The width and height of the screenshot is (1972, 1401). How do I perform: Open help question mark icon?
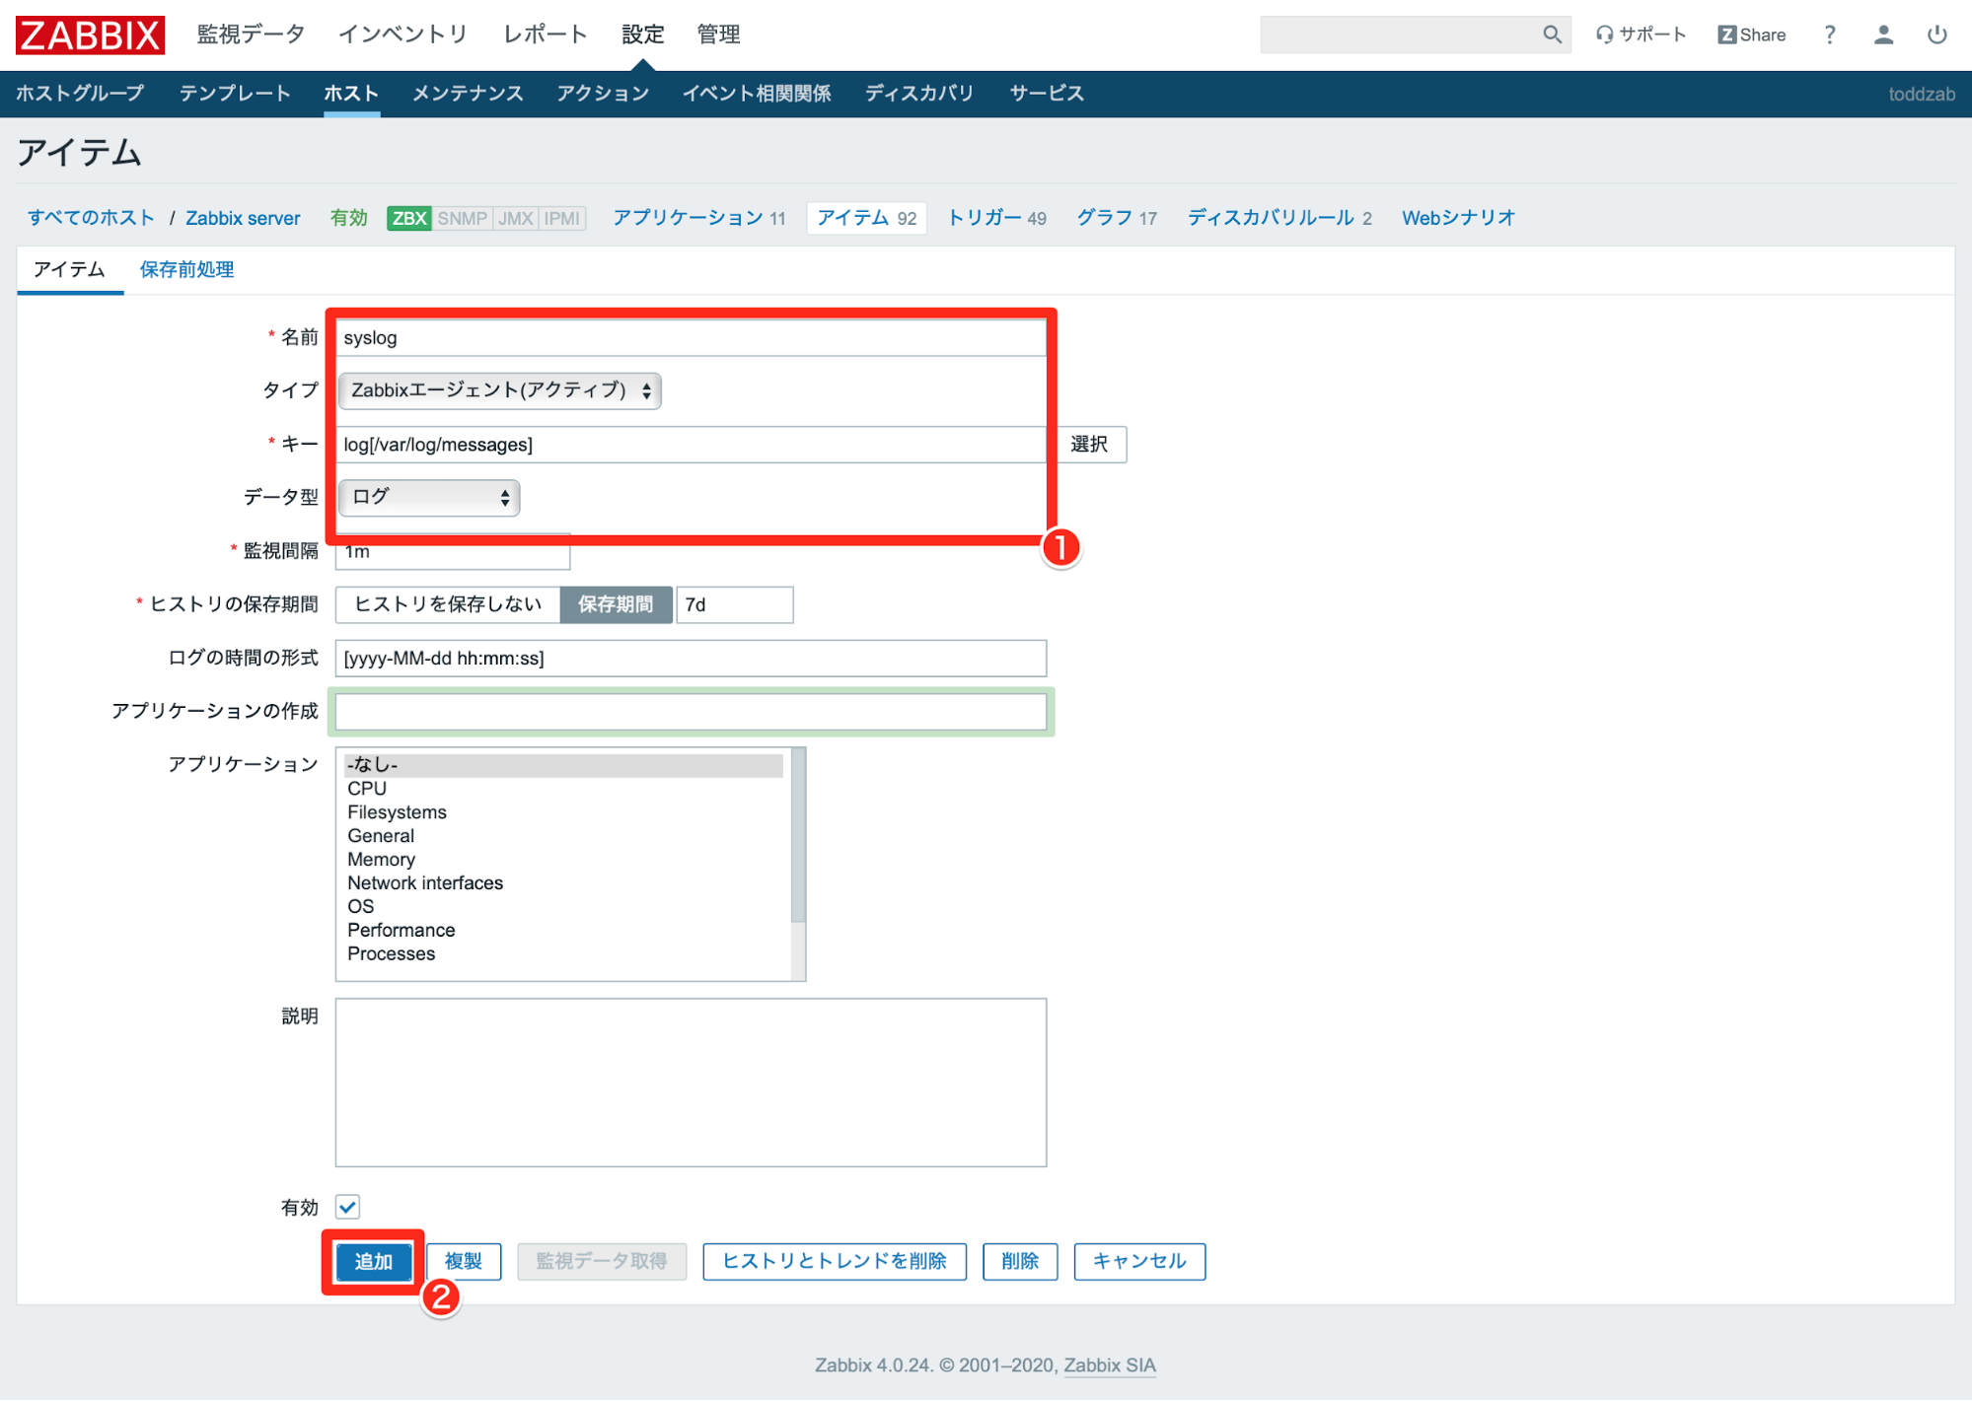(1830, 35)
